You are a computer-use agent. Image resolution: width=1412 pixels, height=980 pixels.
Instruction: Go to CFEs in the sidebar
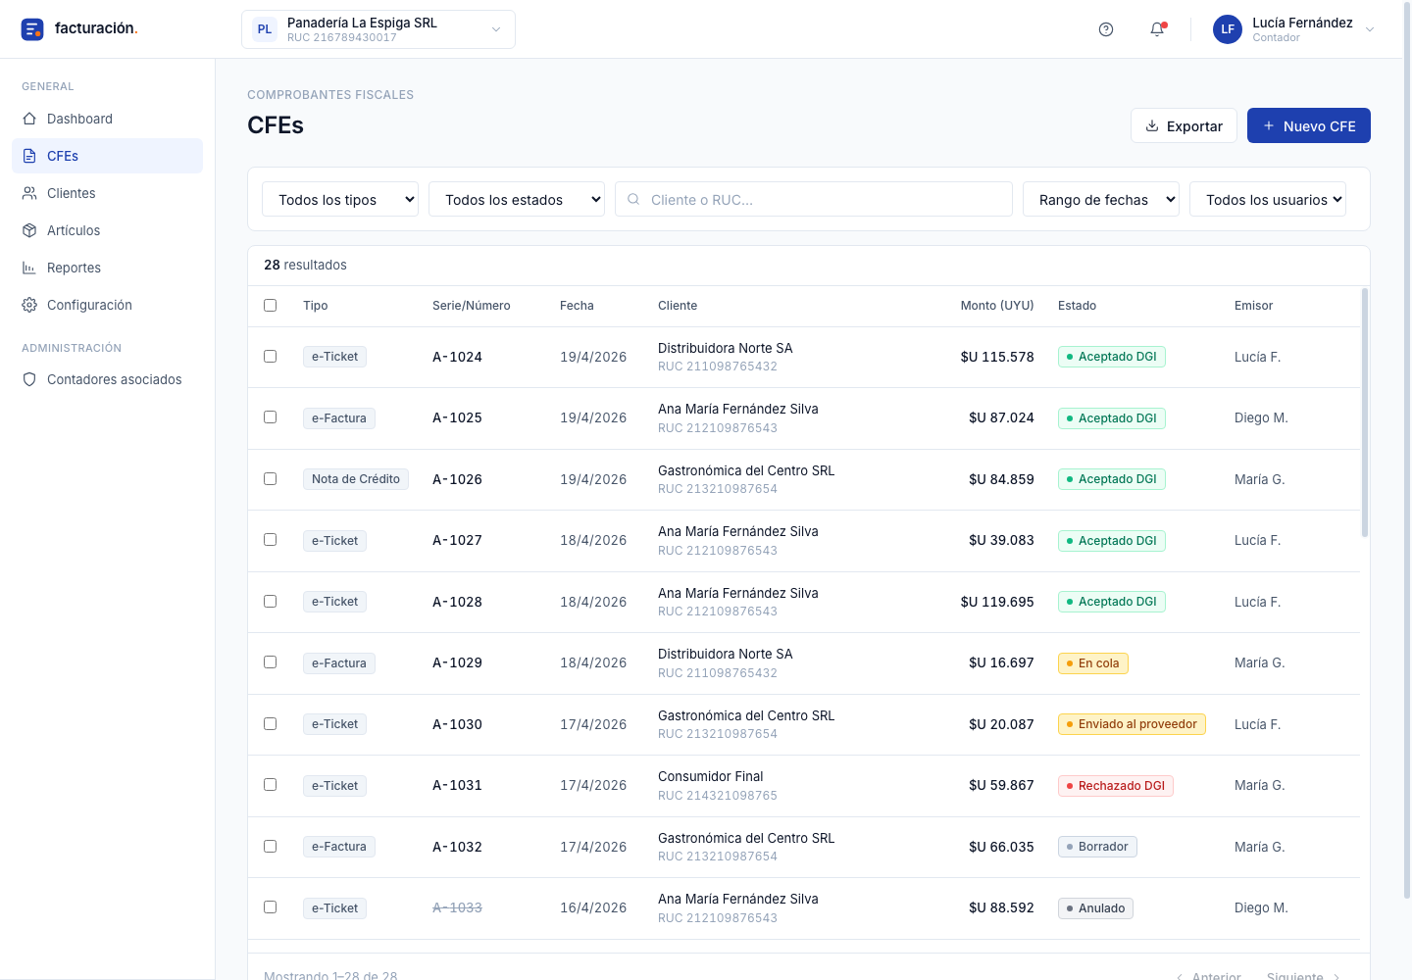pos(107,156)
